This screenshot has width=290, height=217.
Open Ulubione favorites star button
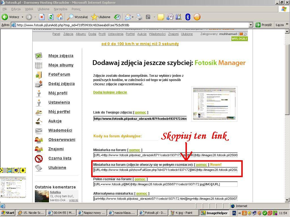point(101,17)
